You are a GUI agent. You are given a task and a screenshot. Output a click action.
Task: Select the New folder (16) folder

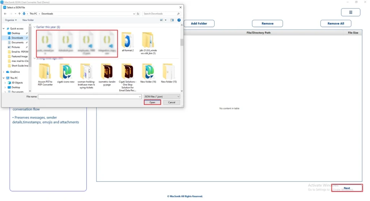pyautogui.click(x=148, y=73)
